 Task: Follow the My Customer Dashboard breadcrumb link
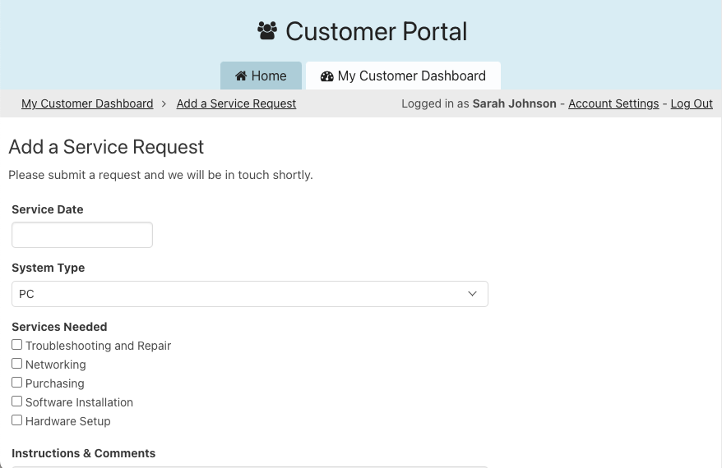87,103
